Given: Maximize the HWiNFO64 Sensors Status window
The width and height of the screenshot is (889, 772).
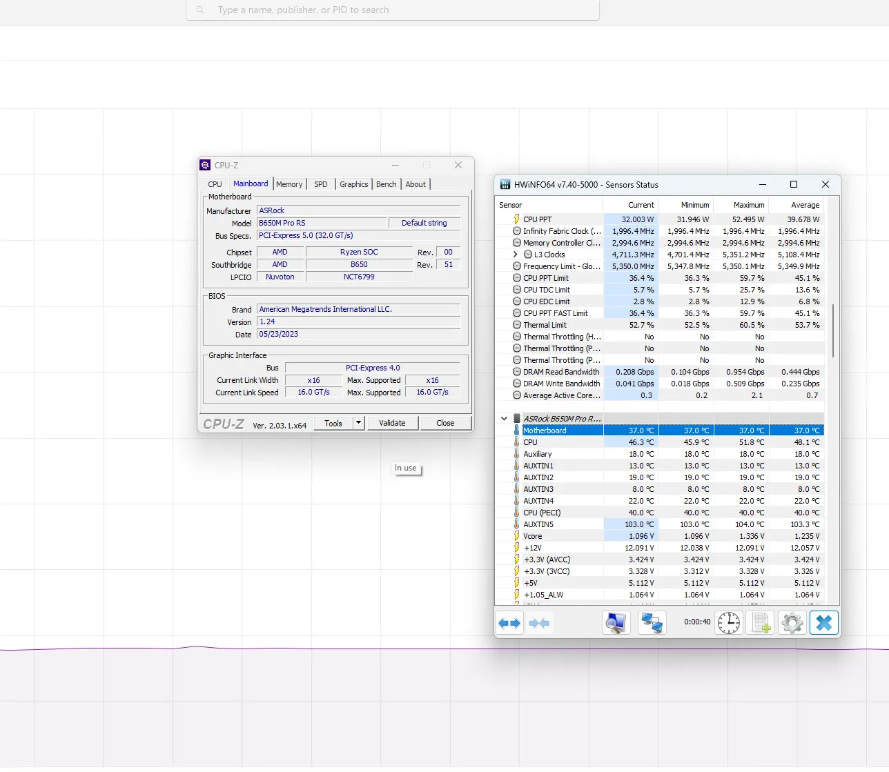Looking at the screenshot, I should [794, 184].
